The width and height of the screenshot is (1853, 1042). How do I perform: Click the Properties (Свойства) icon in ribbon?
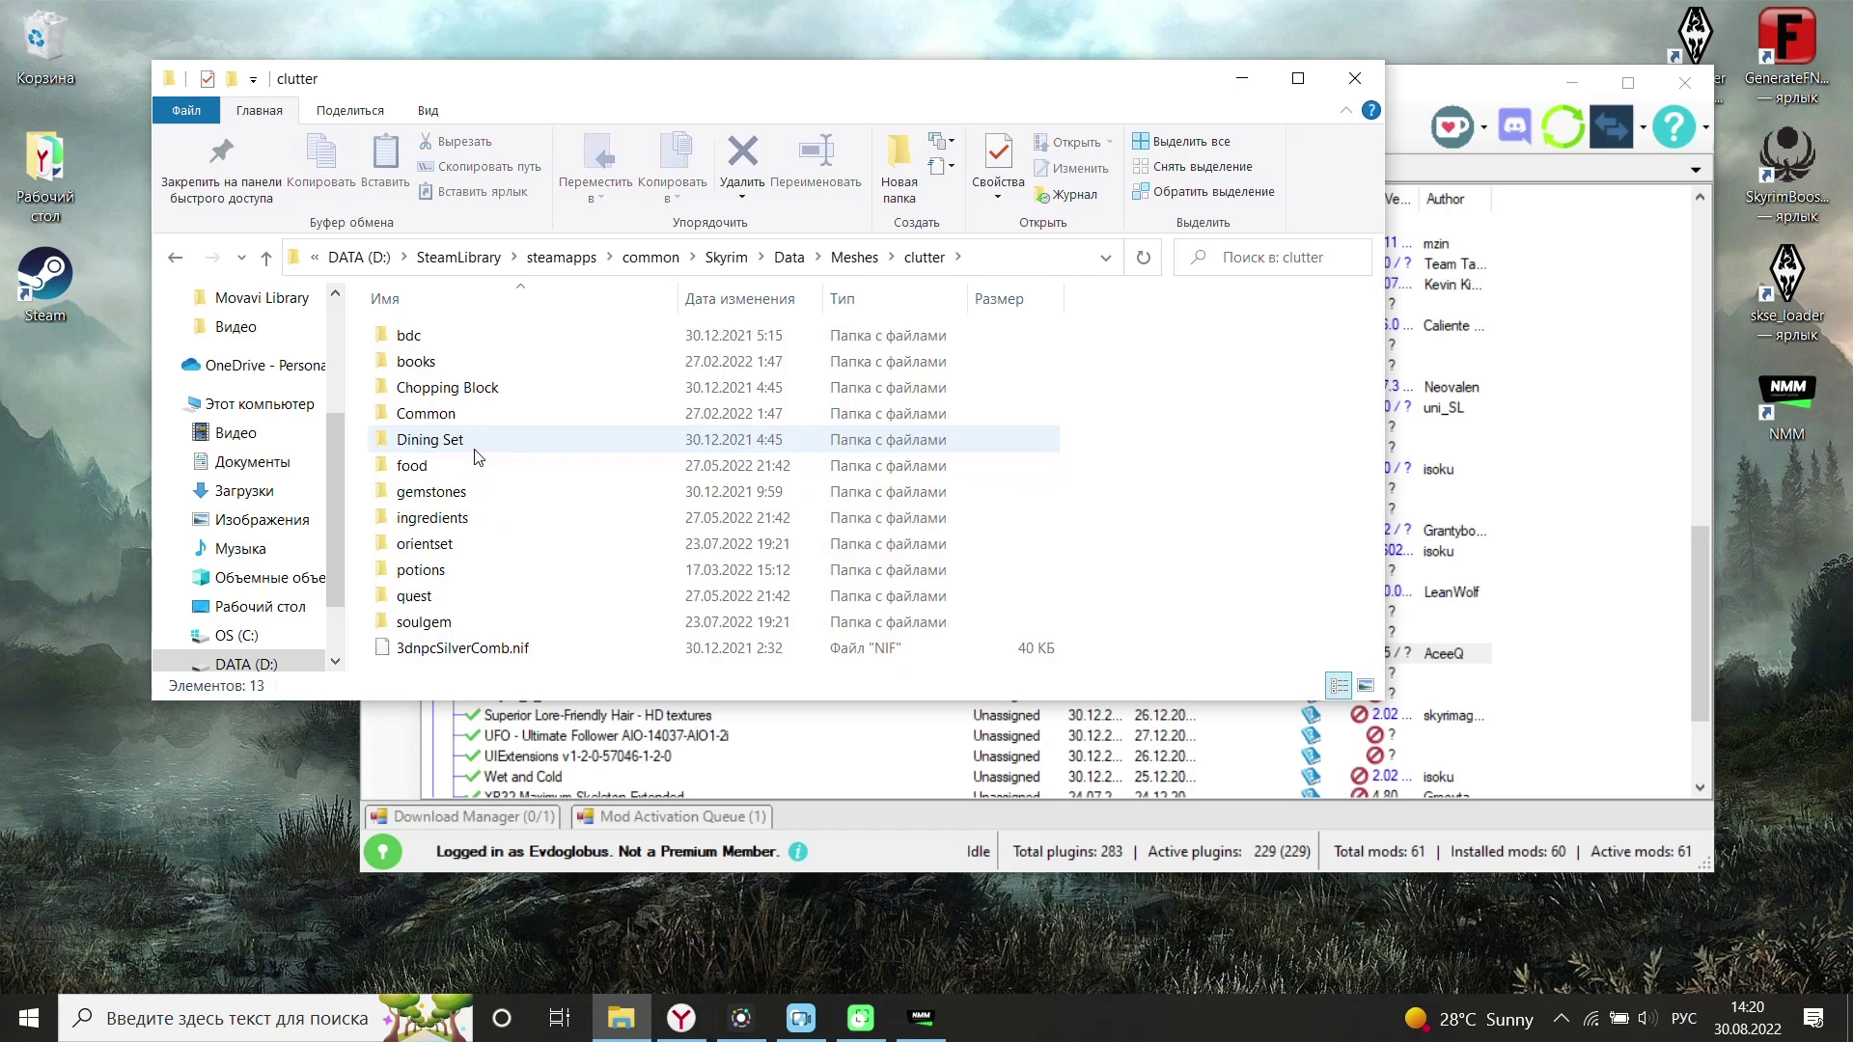[x=998, y=152]
